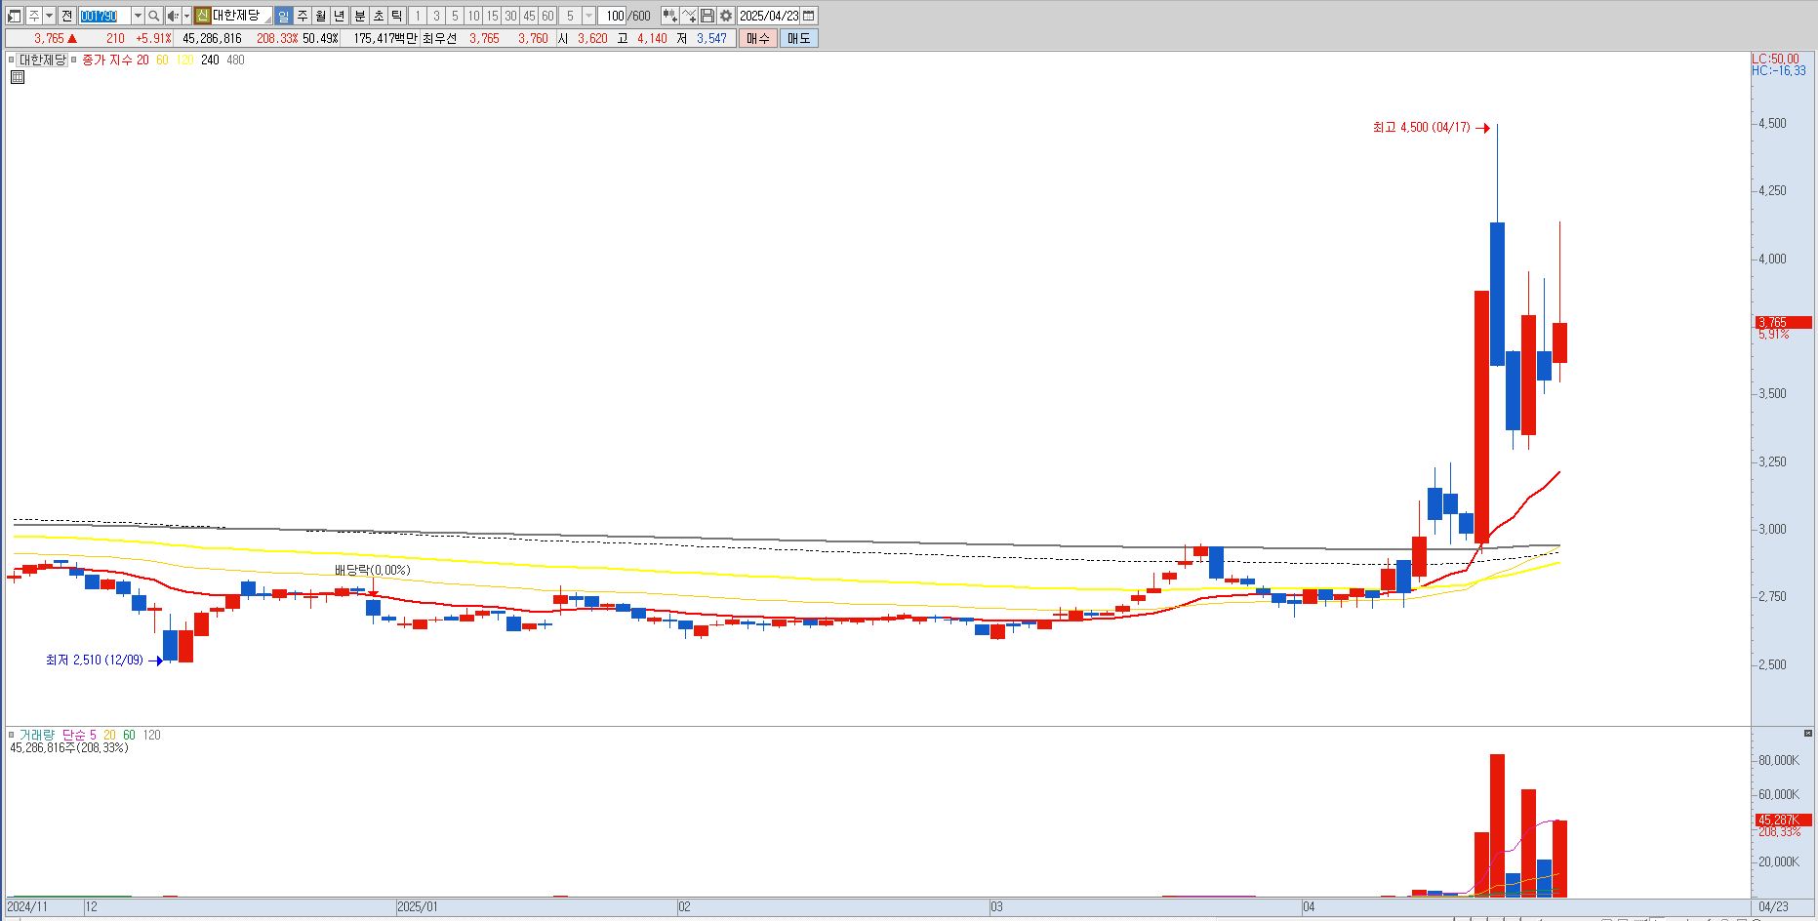Click the blue 매도 sell button

click(798, 38)
